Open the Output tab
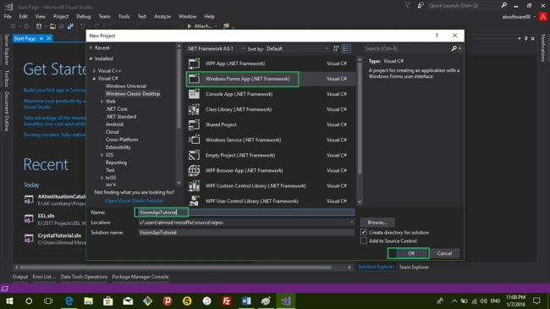 point(20,277)
